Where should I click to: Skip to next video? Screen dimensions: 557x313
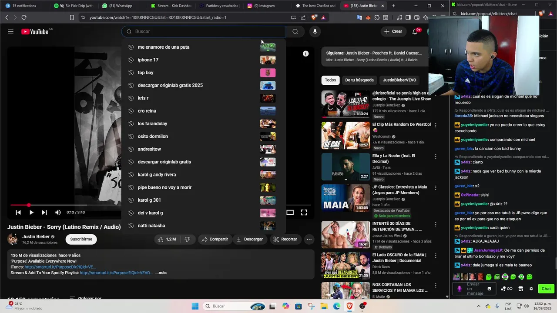tap(44, 212)
